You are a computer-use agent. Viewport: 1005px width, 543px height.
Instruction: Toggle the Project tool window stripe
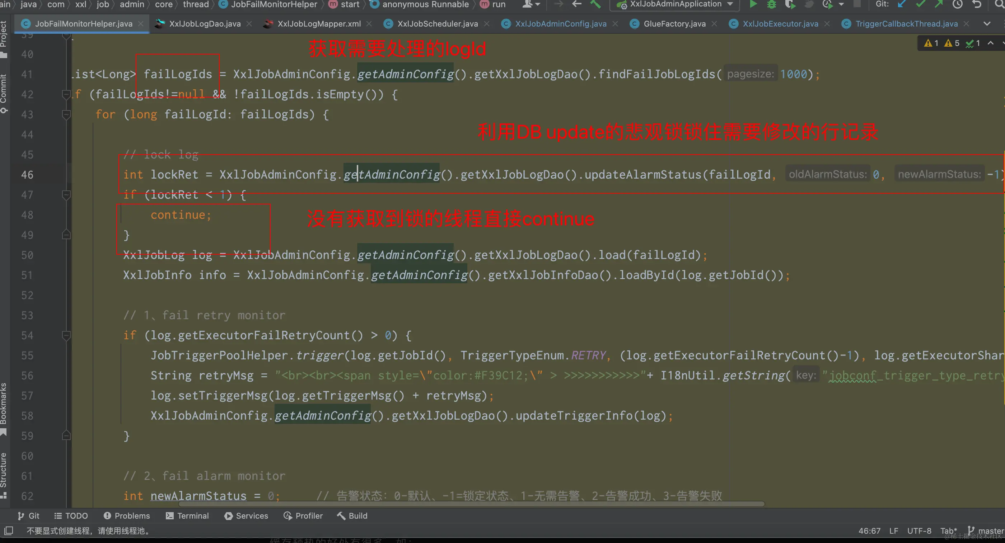[x=4, y=39]
